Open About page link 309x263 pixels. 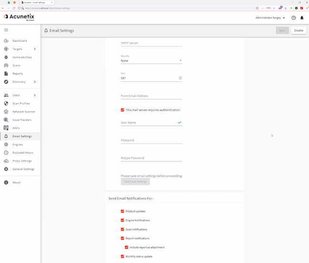point(17,182)
